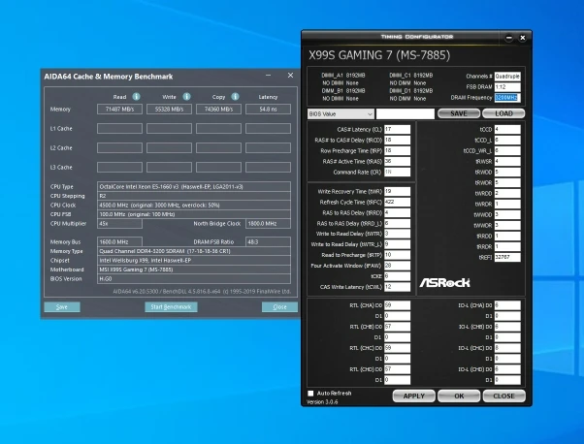Click the Copy info icon in AIDA64

(235, 97)
